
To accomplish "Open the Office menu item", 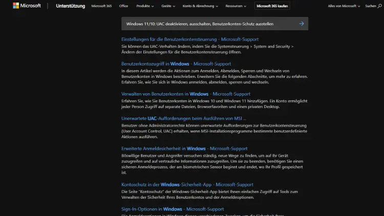I will (123, 6).
